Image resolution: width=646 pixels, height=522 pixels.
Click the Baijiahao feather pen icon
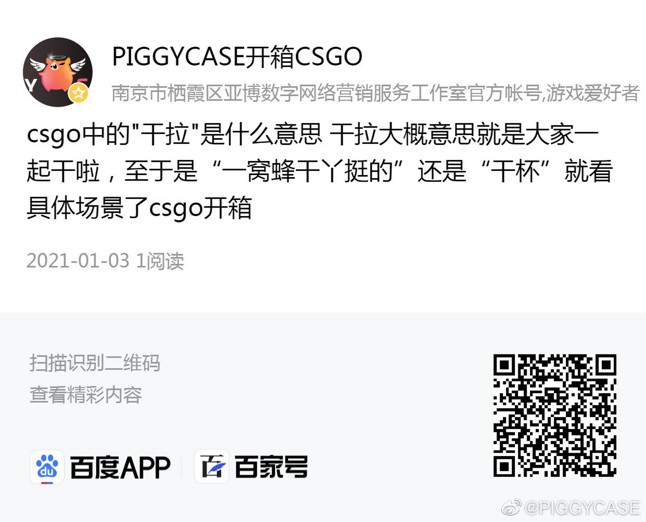tap(212, 466)
